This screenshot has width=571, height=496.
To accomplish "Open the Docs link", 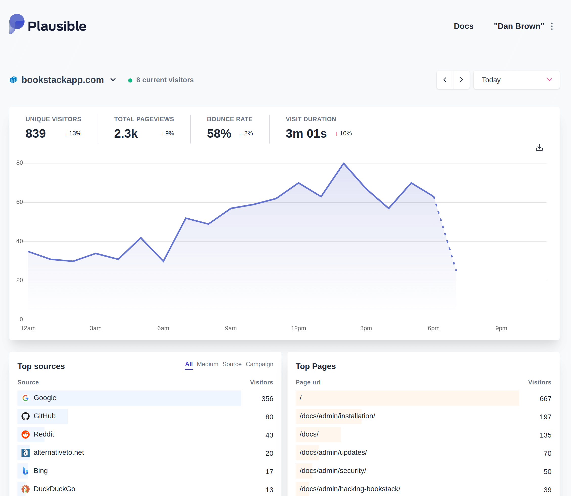I will coord(464,26).
